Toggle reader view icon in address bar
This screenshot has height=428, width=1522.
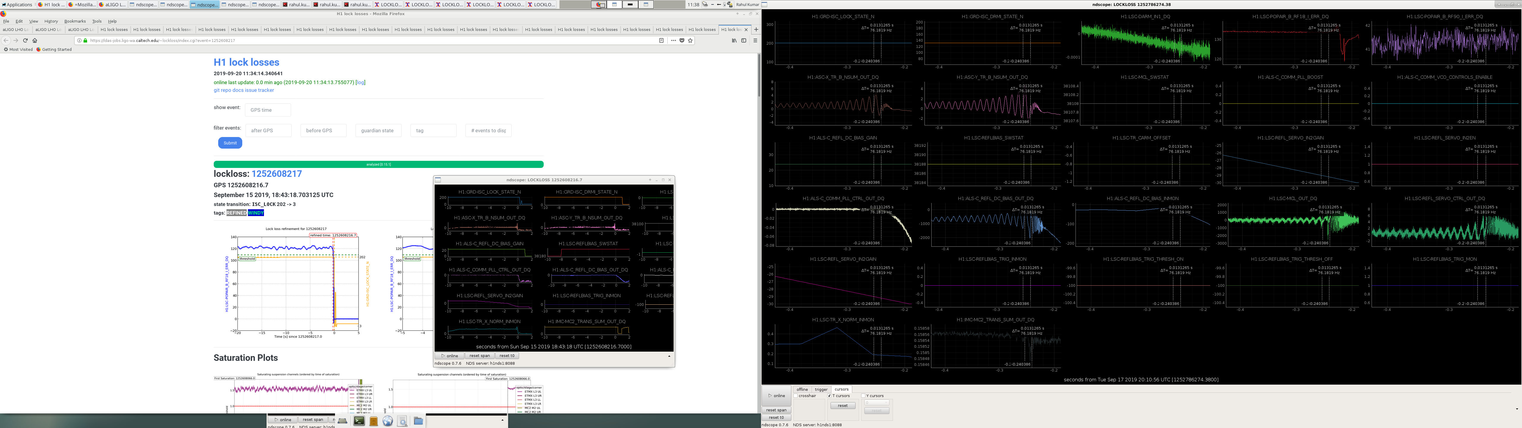click(x=661, y=40)
